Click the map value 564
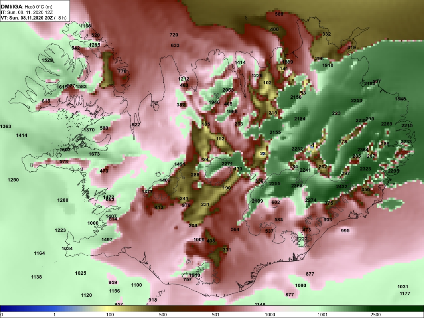 click(x=235, y=229)
